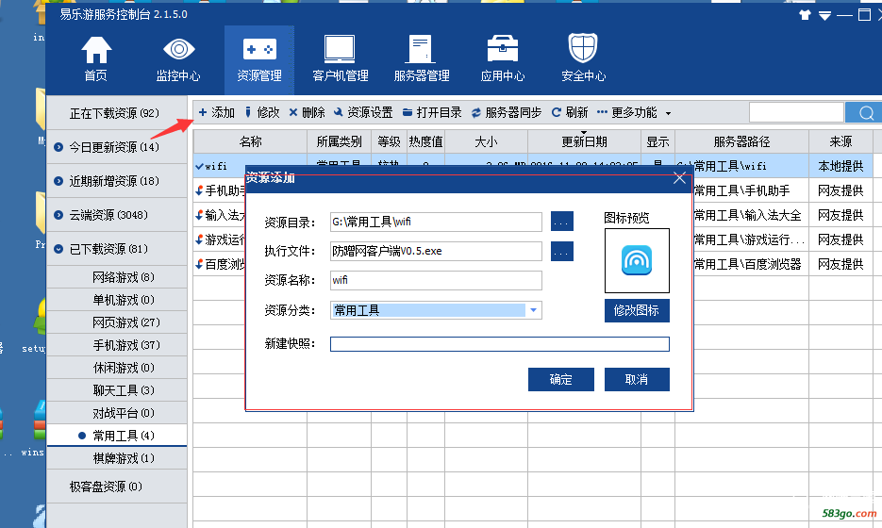Click the 修改 edit toolbar item
The height and width of the screenshot is (528, 882).
click(261, 112)
